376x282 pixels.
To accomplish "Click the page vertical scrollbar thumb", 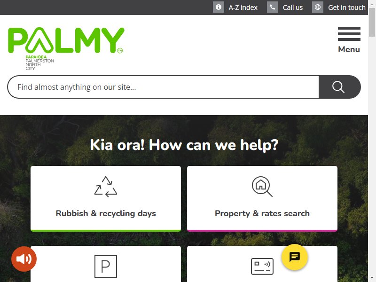I will click(372, 22).
